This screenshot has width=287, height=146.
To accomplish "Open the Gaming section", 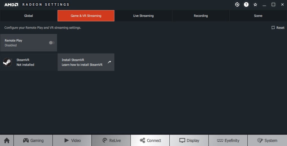I will (33, 140).
